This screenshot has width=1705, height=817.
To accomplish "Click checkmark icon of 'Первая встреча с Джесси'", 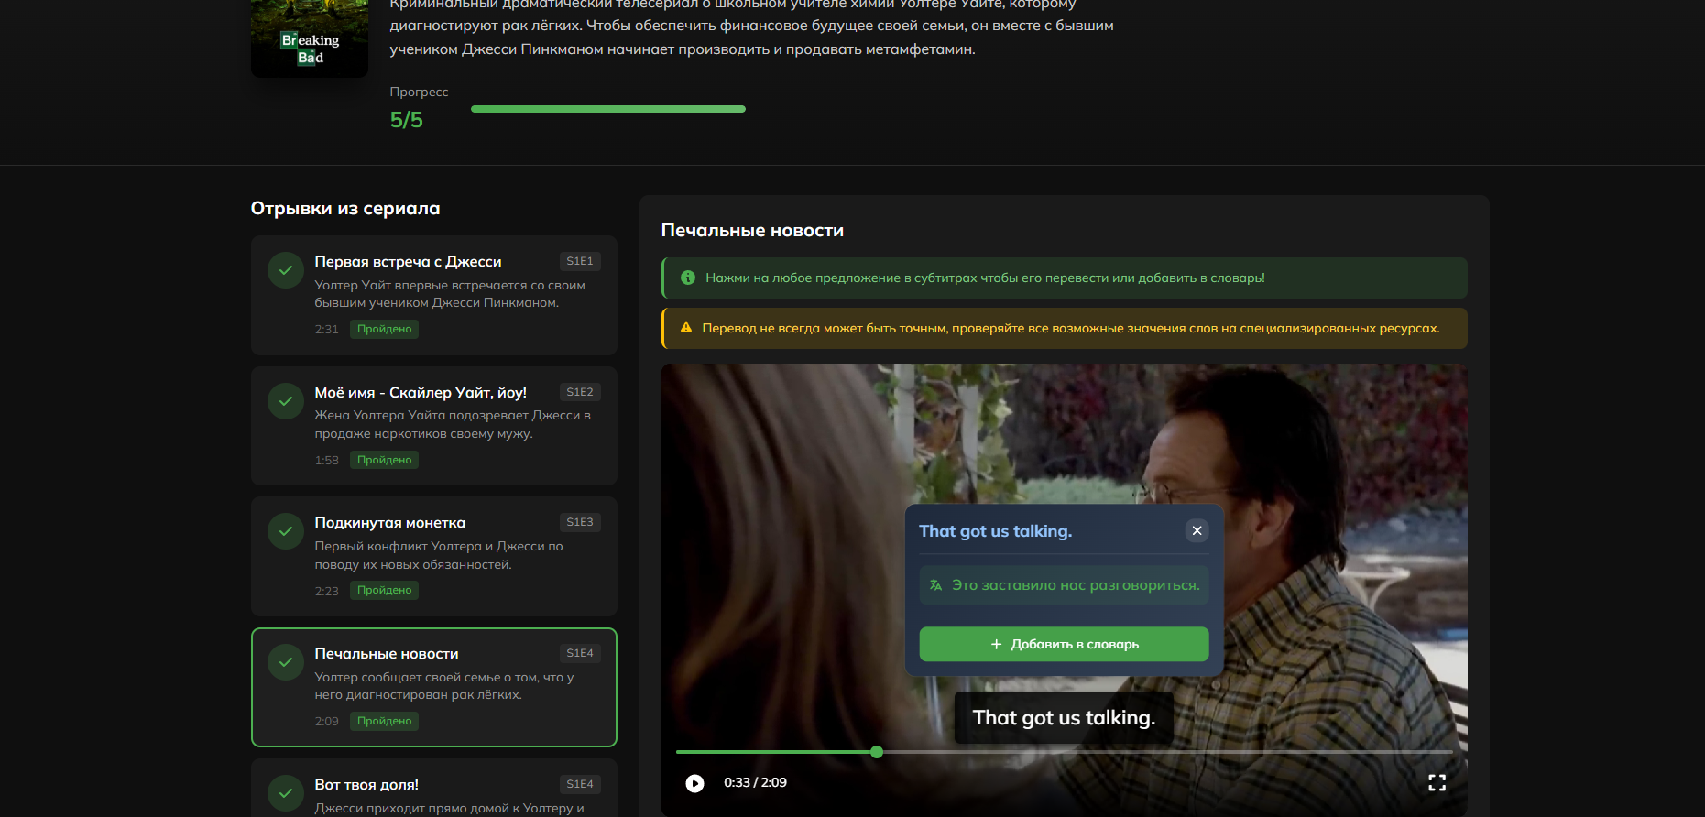I will click(x=286, y=270).
